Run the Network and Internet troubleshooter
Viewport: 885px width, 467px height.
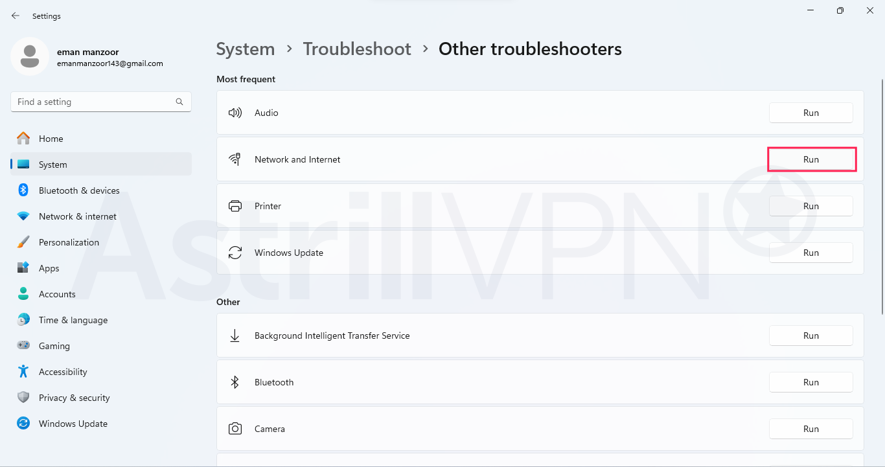(811, 159)
